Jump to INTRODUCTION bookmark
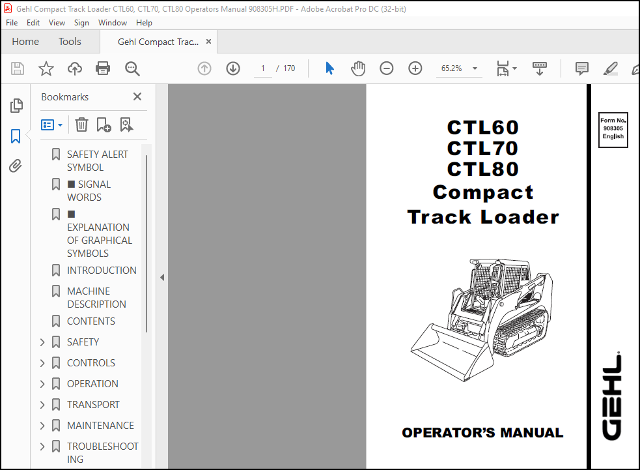640x470 pixels. pos(102,270)
